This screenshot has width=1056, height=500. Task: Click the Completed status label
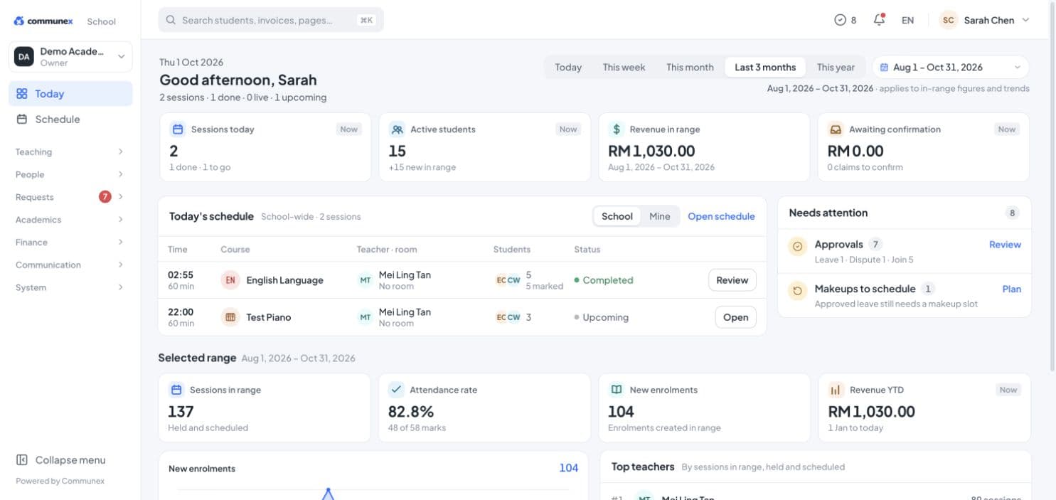pos(604,280)
